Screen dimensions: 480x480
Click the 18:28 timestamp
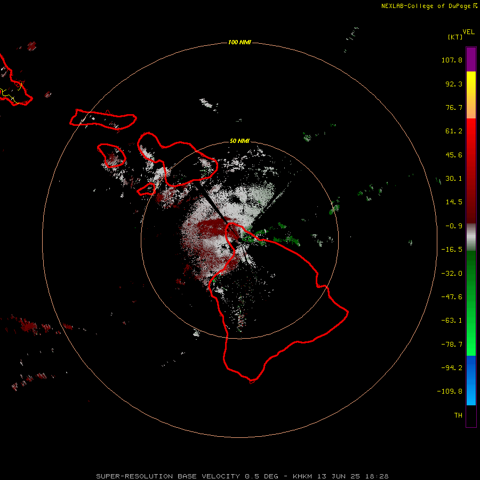coord(377,476)
